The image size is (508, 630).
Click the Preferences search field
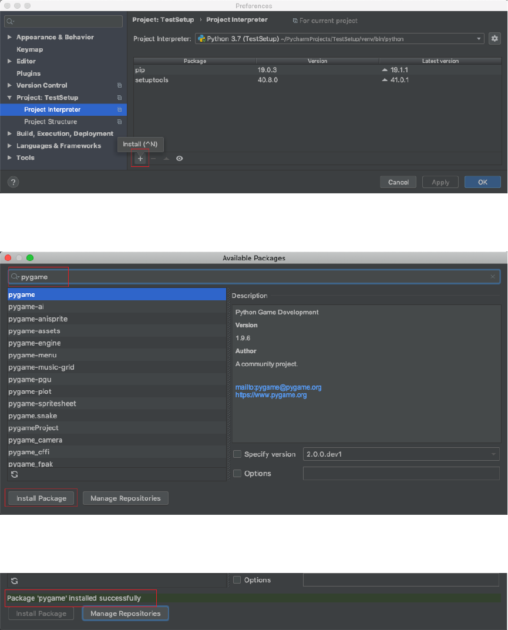tap(63, 22)
